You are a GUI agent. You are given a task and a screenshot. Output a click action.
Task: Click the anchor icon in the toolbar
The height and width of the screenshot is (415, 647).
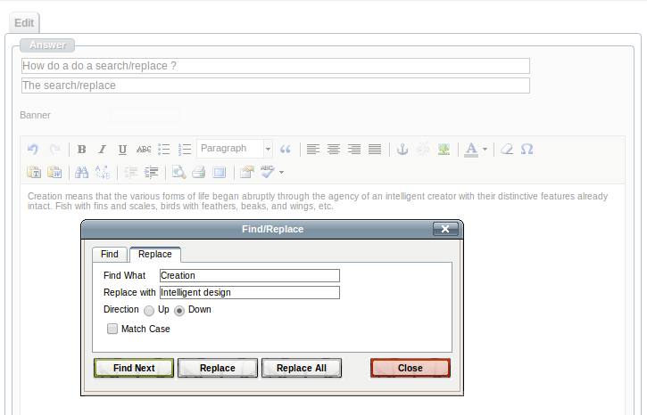coord(402,150)
